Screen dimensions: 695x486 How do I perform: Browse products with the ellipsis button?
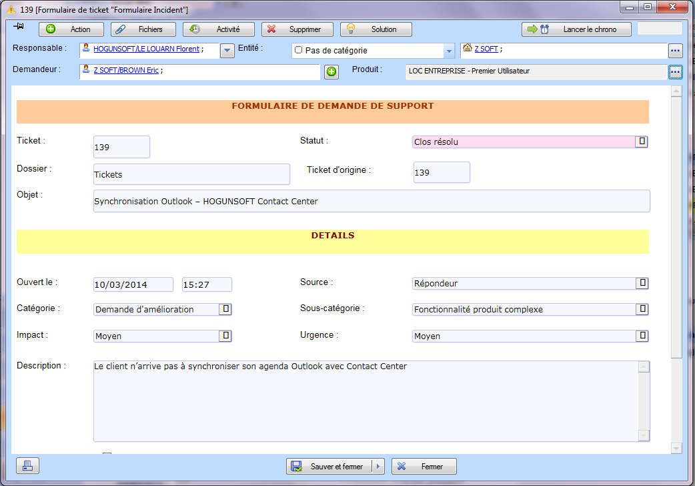tap(675, 72)
